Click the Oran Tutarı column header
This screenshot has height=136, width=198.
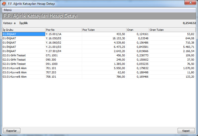[172, 30]
